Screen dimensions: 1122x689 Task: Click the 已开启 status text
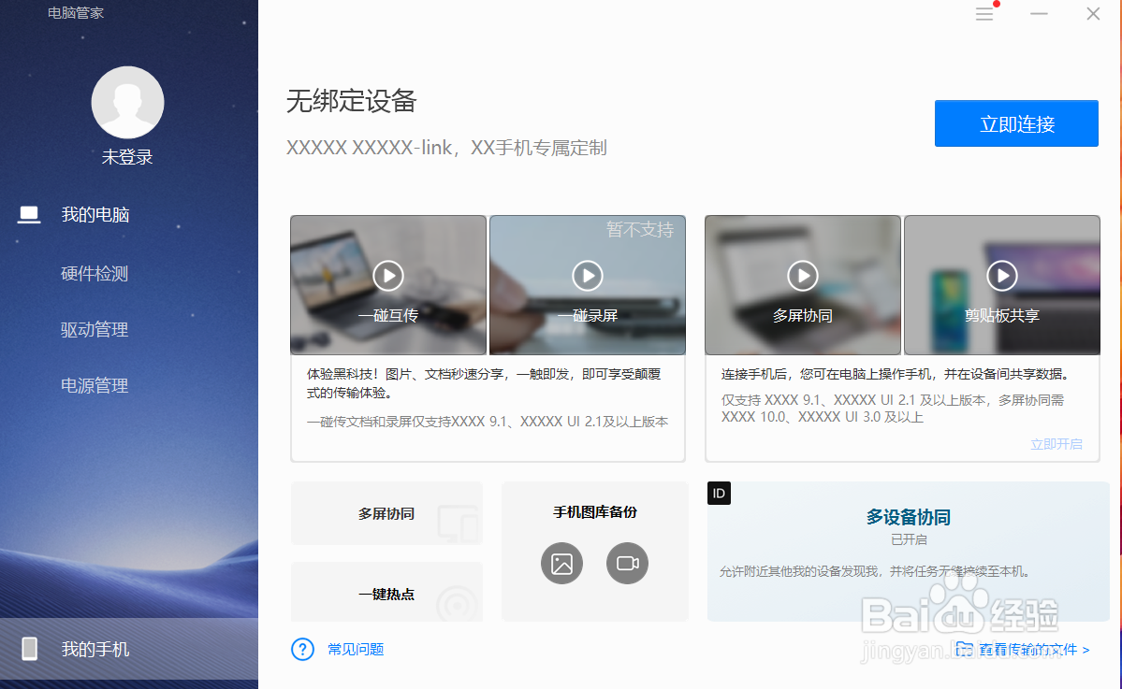(x=909, y=539)
